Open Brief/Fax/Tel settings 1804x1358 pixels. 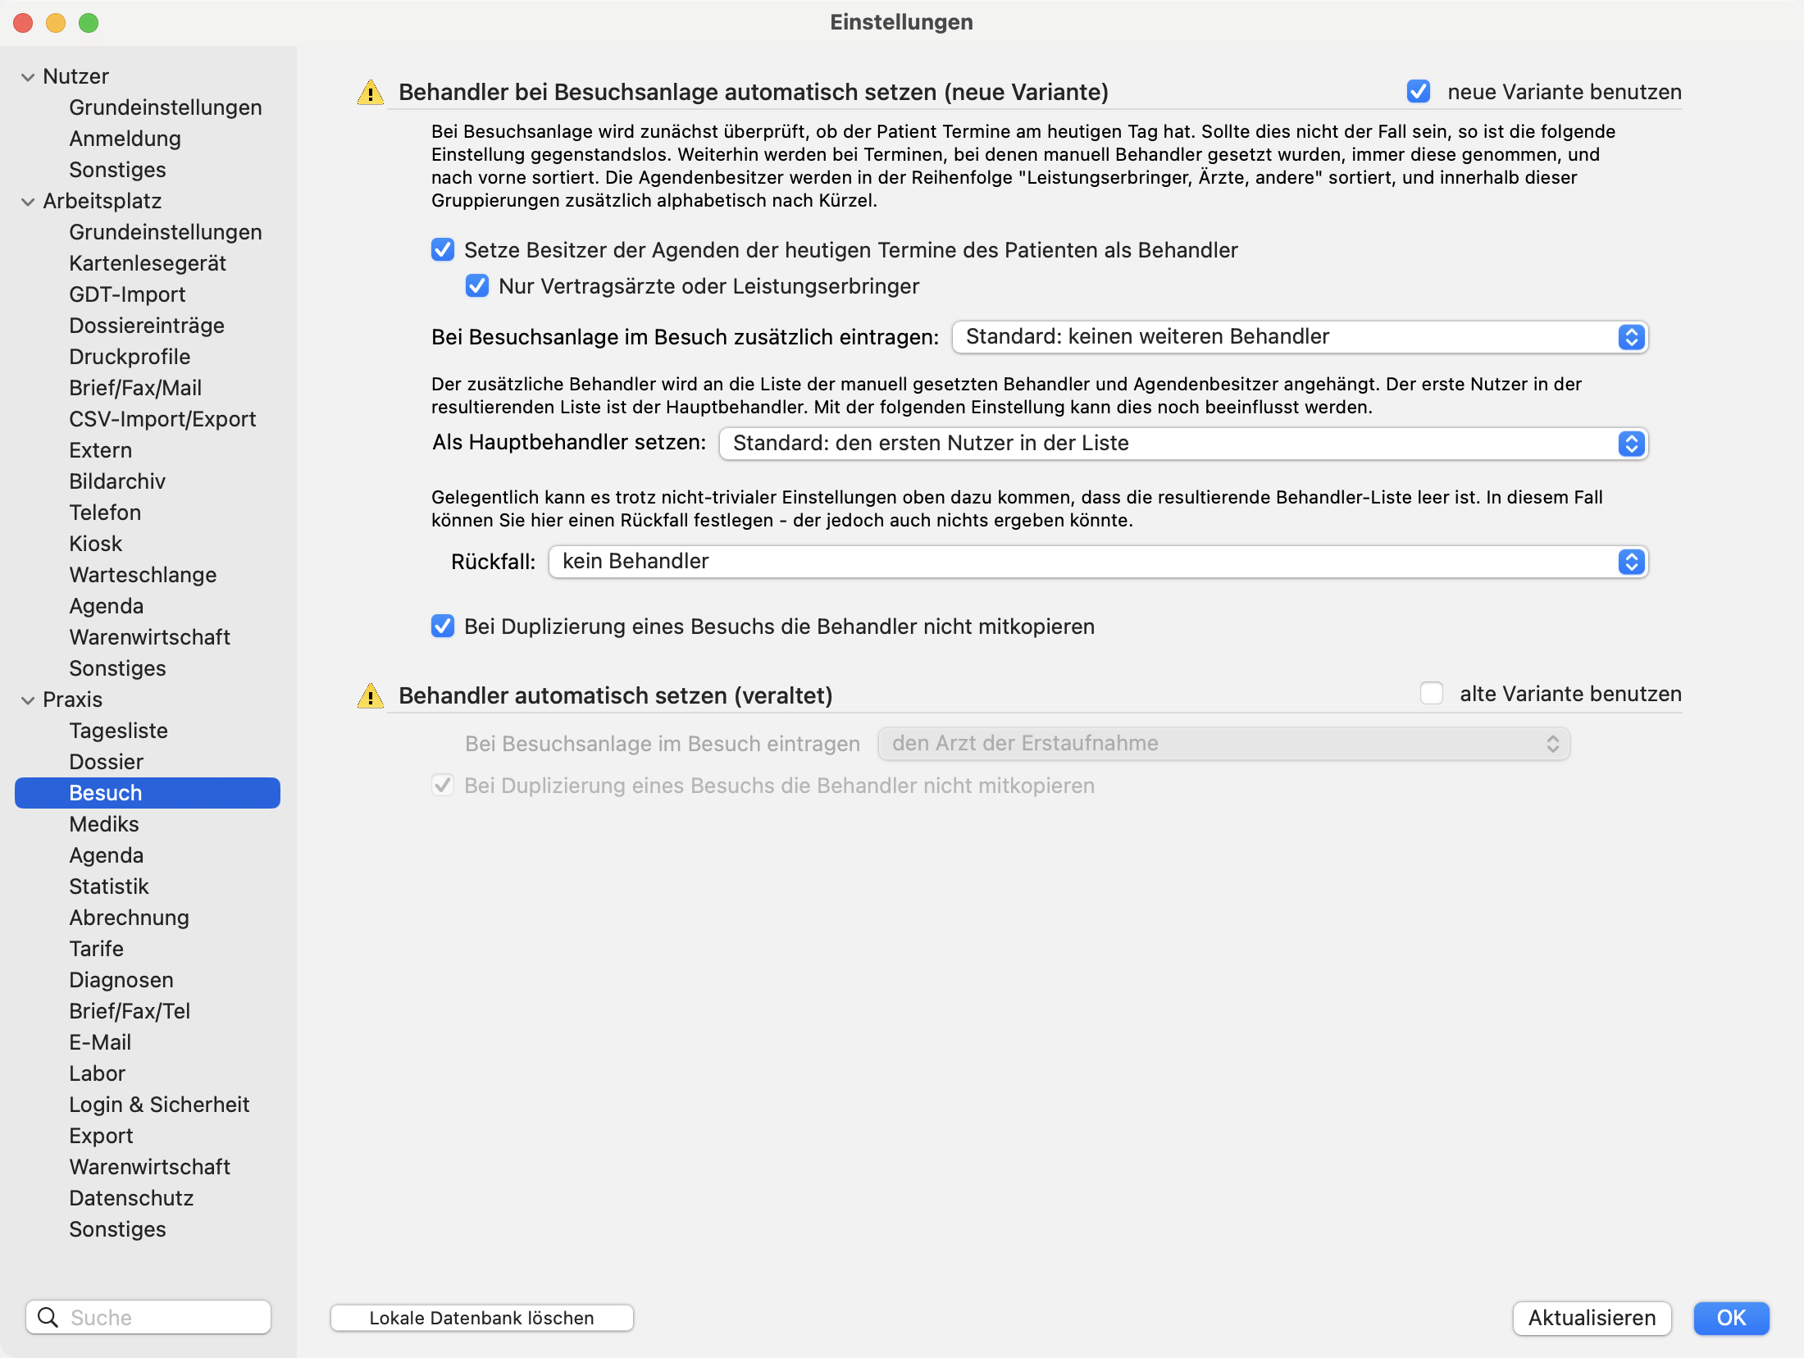tap(130, 1011)
